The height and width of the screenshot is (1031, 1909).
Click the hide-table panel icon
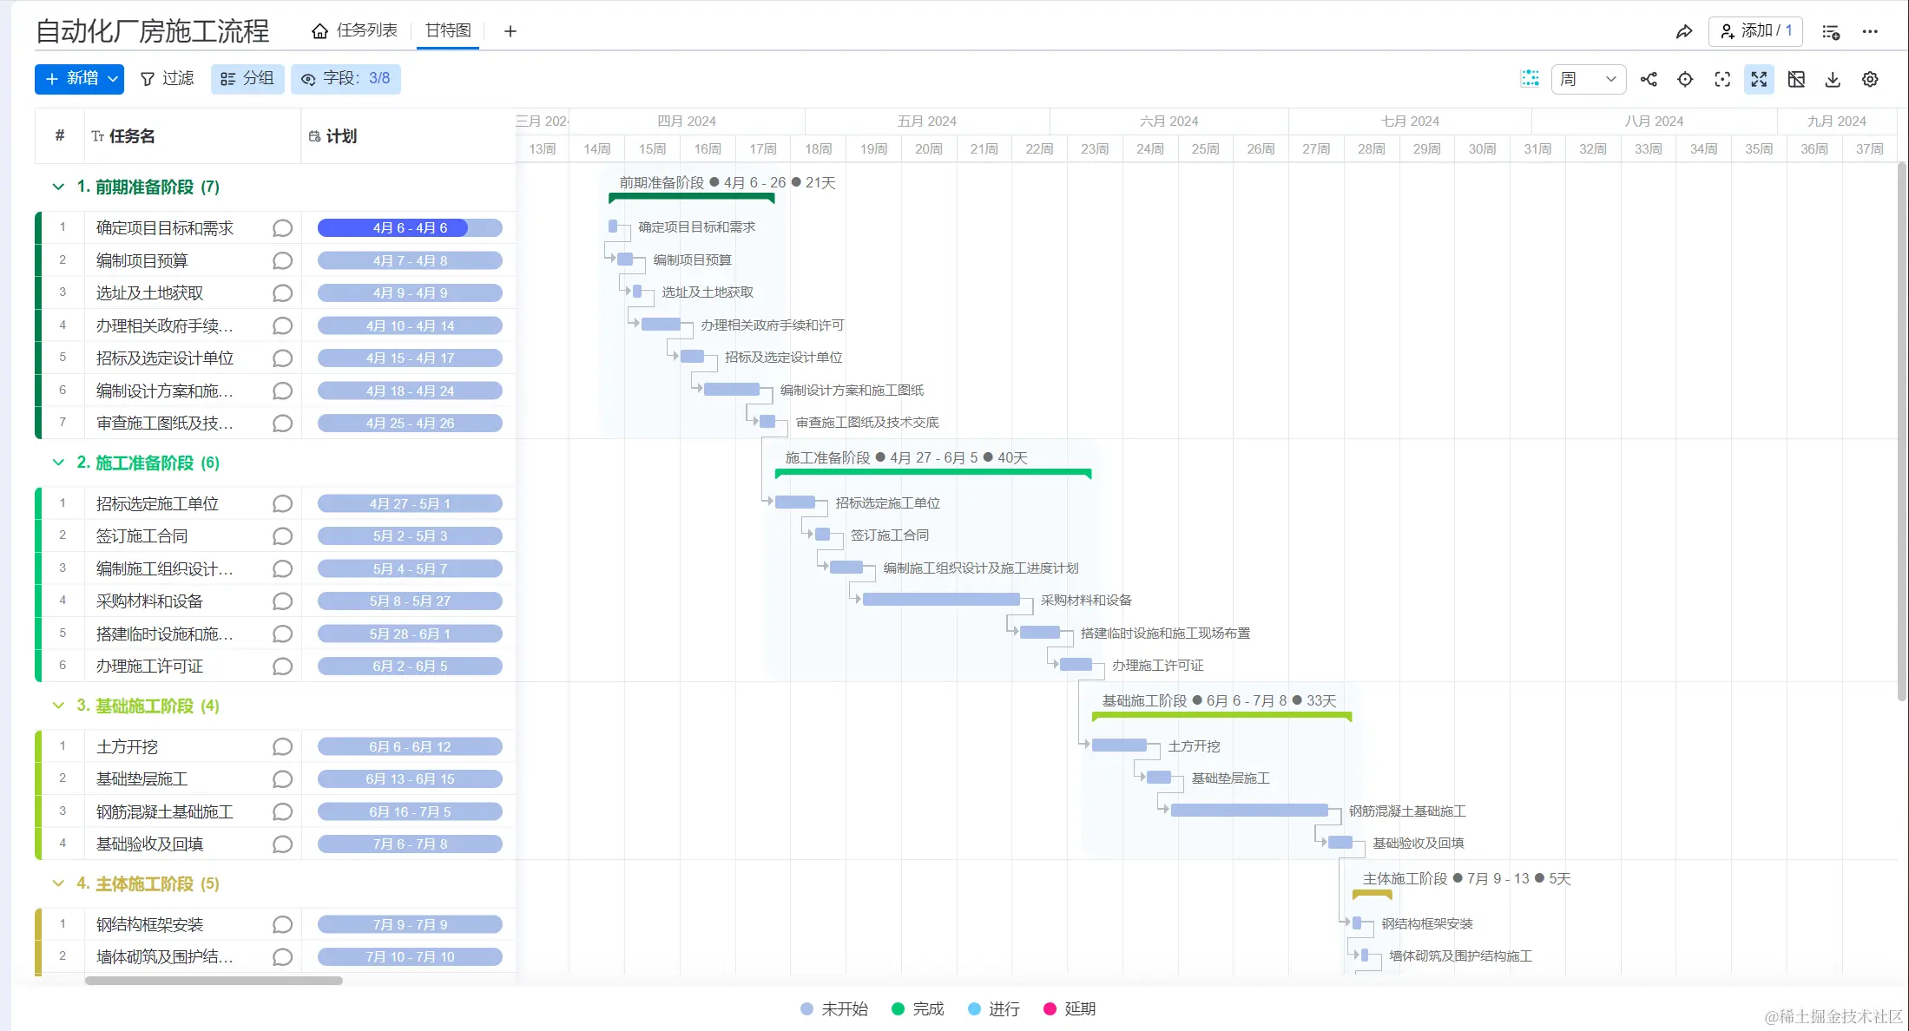pos(1796,79)
